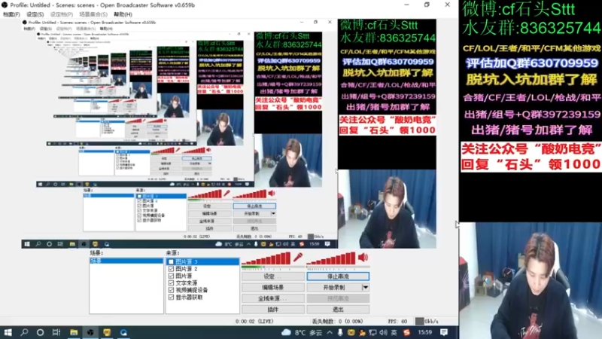
Task: Mute desktop audio via the speaker icon
Action: (363, 257)
